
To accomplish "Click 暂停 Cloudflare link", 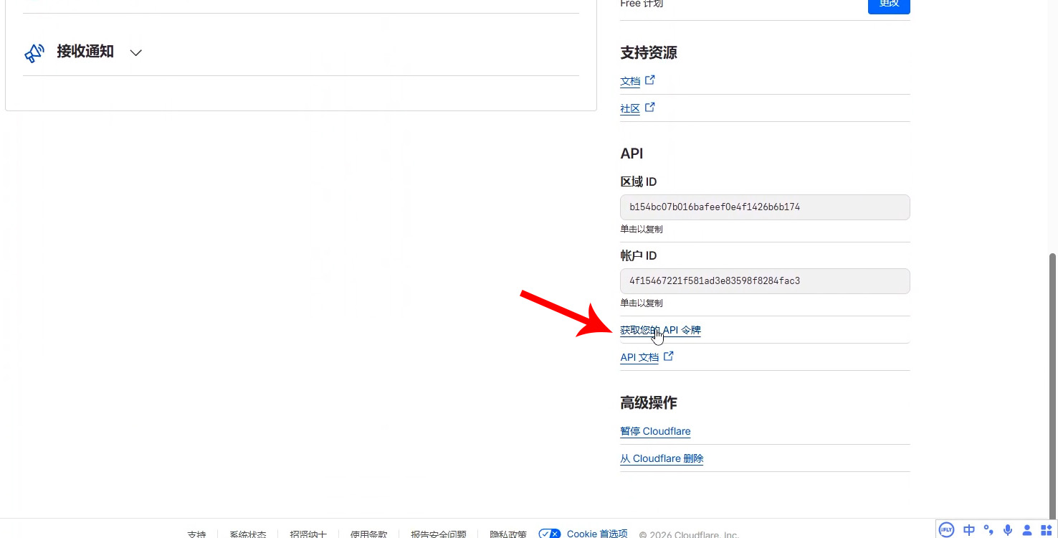I will point(655,431).
